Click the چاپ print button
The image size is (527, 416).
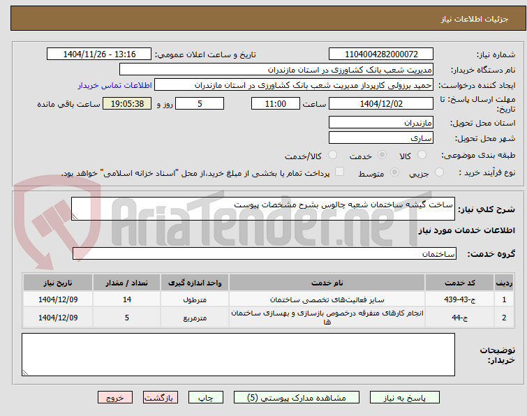point(206,398)
